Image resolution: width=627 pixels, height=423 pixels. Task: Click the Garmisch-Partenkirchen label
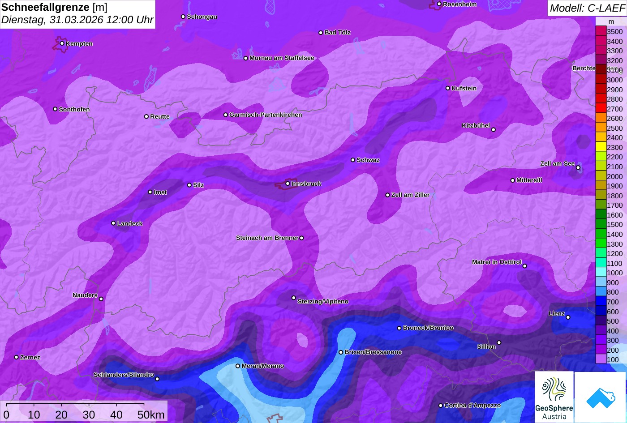pyautogui.click(x=266, y=115)
